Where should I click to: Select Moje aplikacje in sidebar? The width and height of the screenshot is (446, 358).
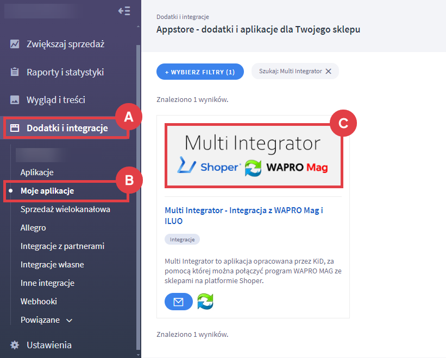pos(47,191)
